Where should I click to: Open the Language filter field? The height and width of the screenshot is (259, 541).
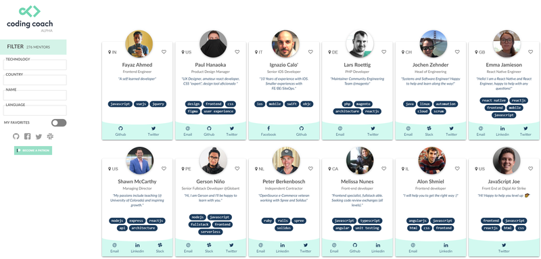click(35, 110)
